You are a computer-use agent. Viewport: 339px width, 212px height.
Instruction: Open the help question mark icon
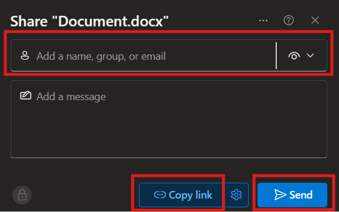289,20
